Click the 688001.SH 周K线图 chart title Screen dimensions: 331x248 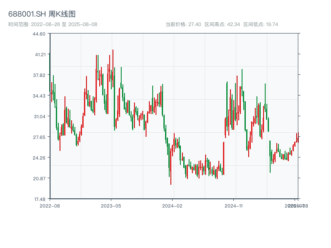[x=42, y=14]
